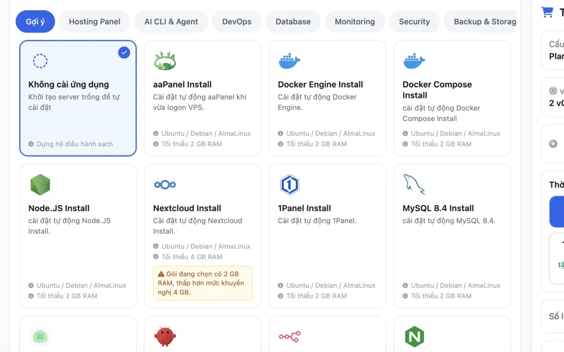The image size is (564, 352).
Task: Click the Node.JS green hexagon icon
Action: [x=40, y=185]
